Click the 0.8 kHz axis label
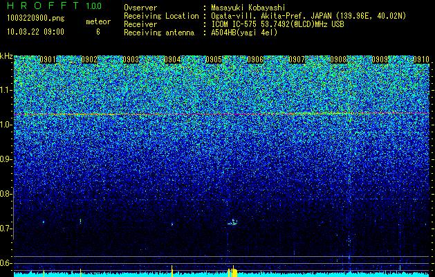The width and height of the screenshot is (435, 277). 6,194
